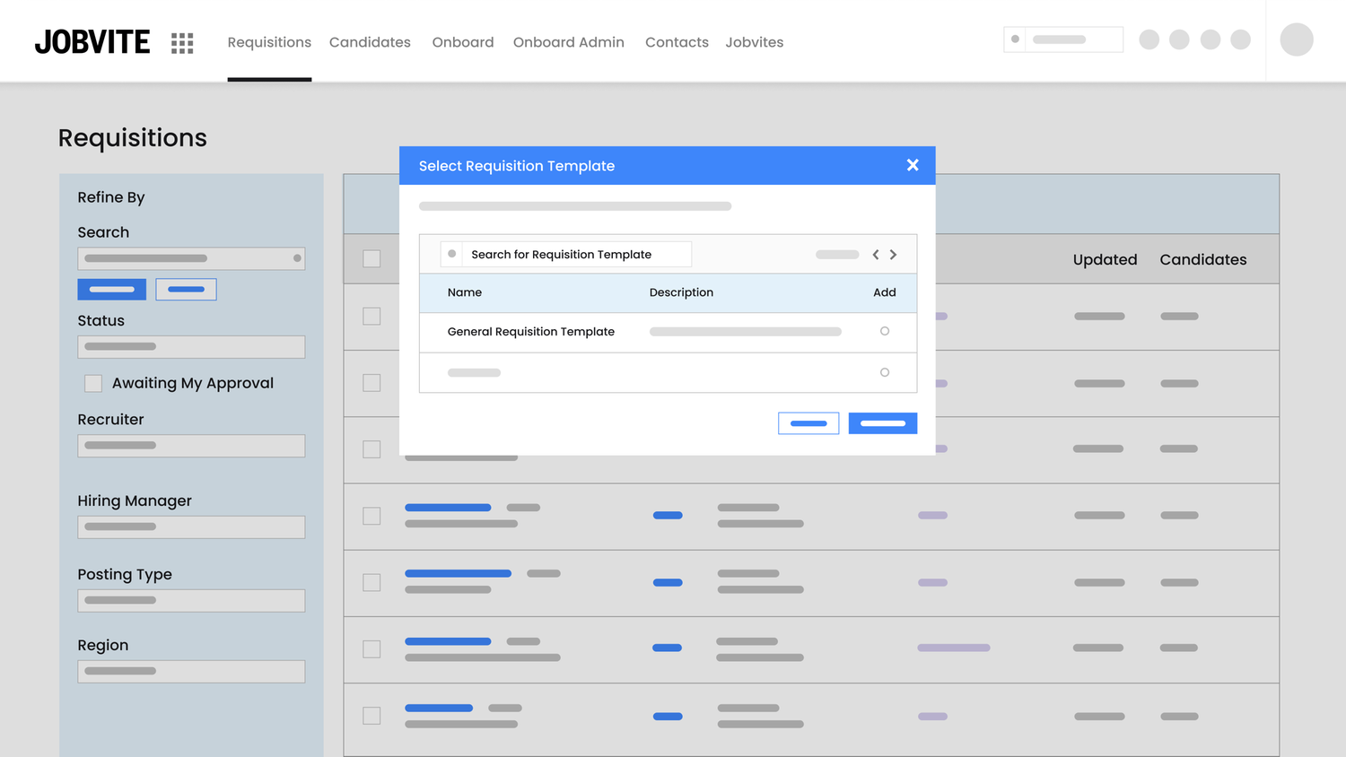This screenshot has height=757, width=1346.
Task: Open the apps grid icon beside Jobvite logo
Action: coord(182,43)
